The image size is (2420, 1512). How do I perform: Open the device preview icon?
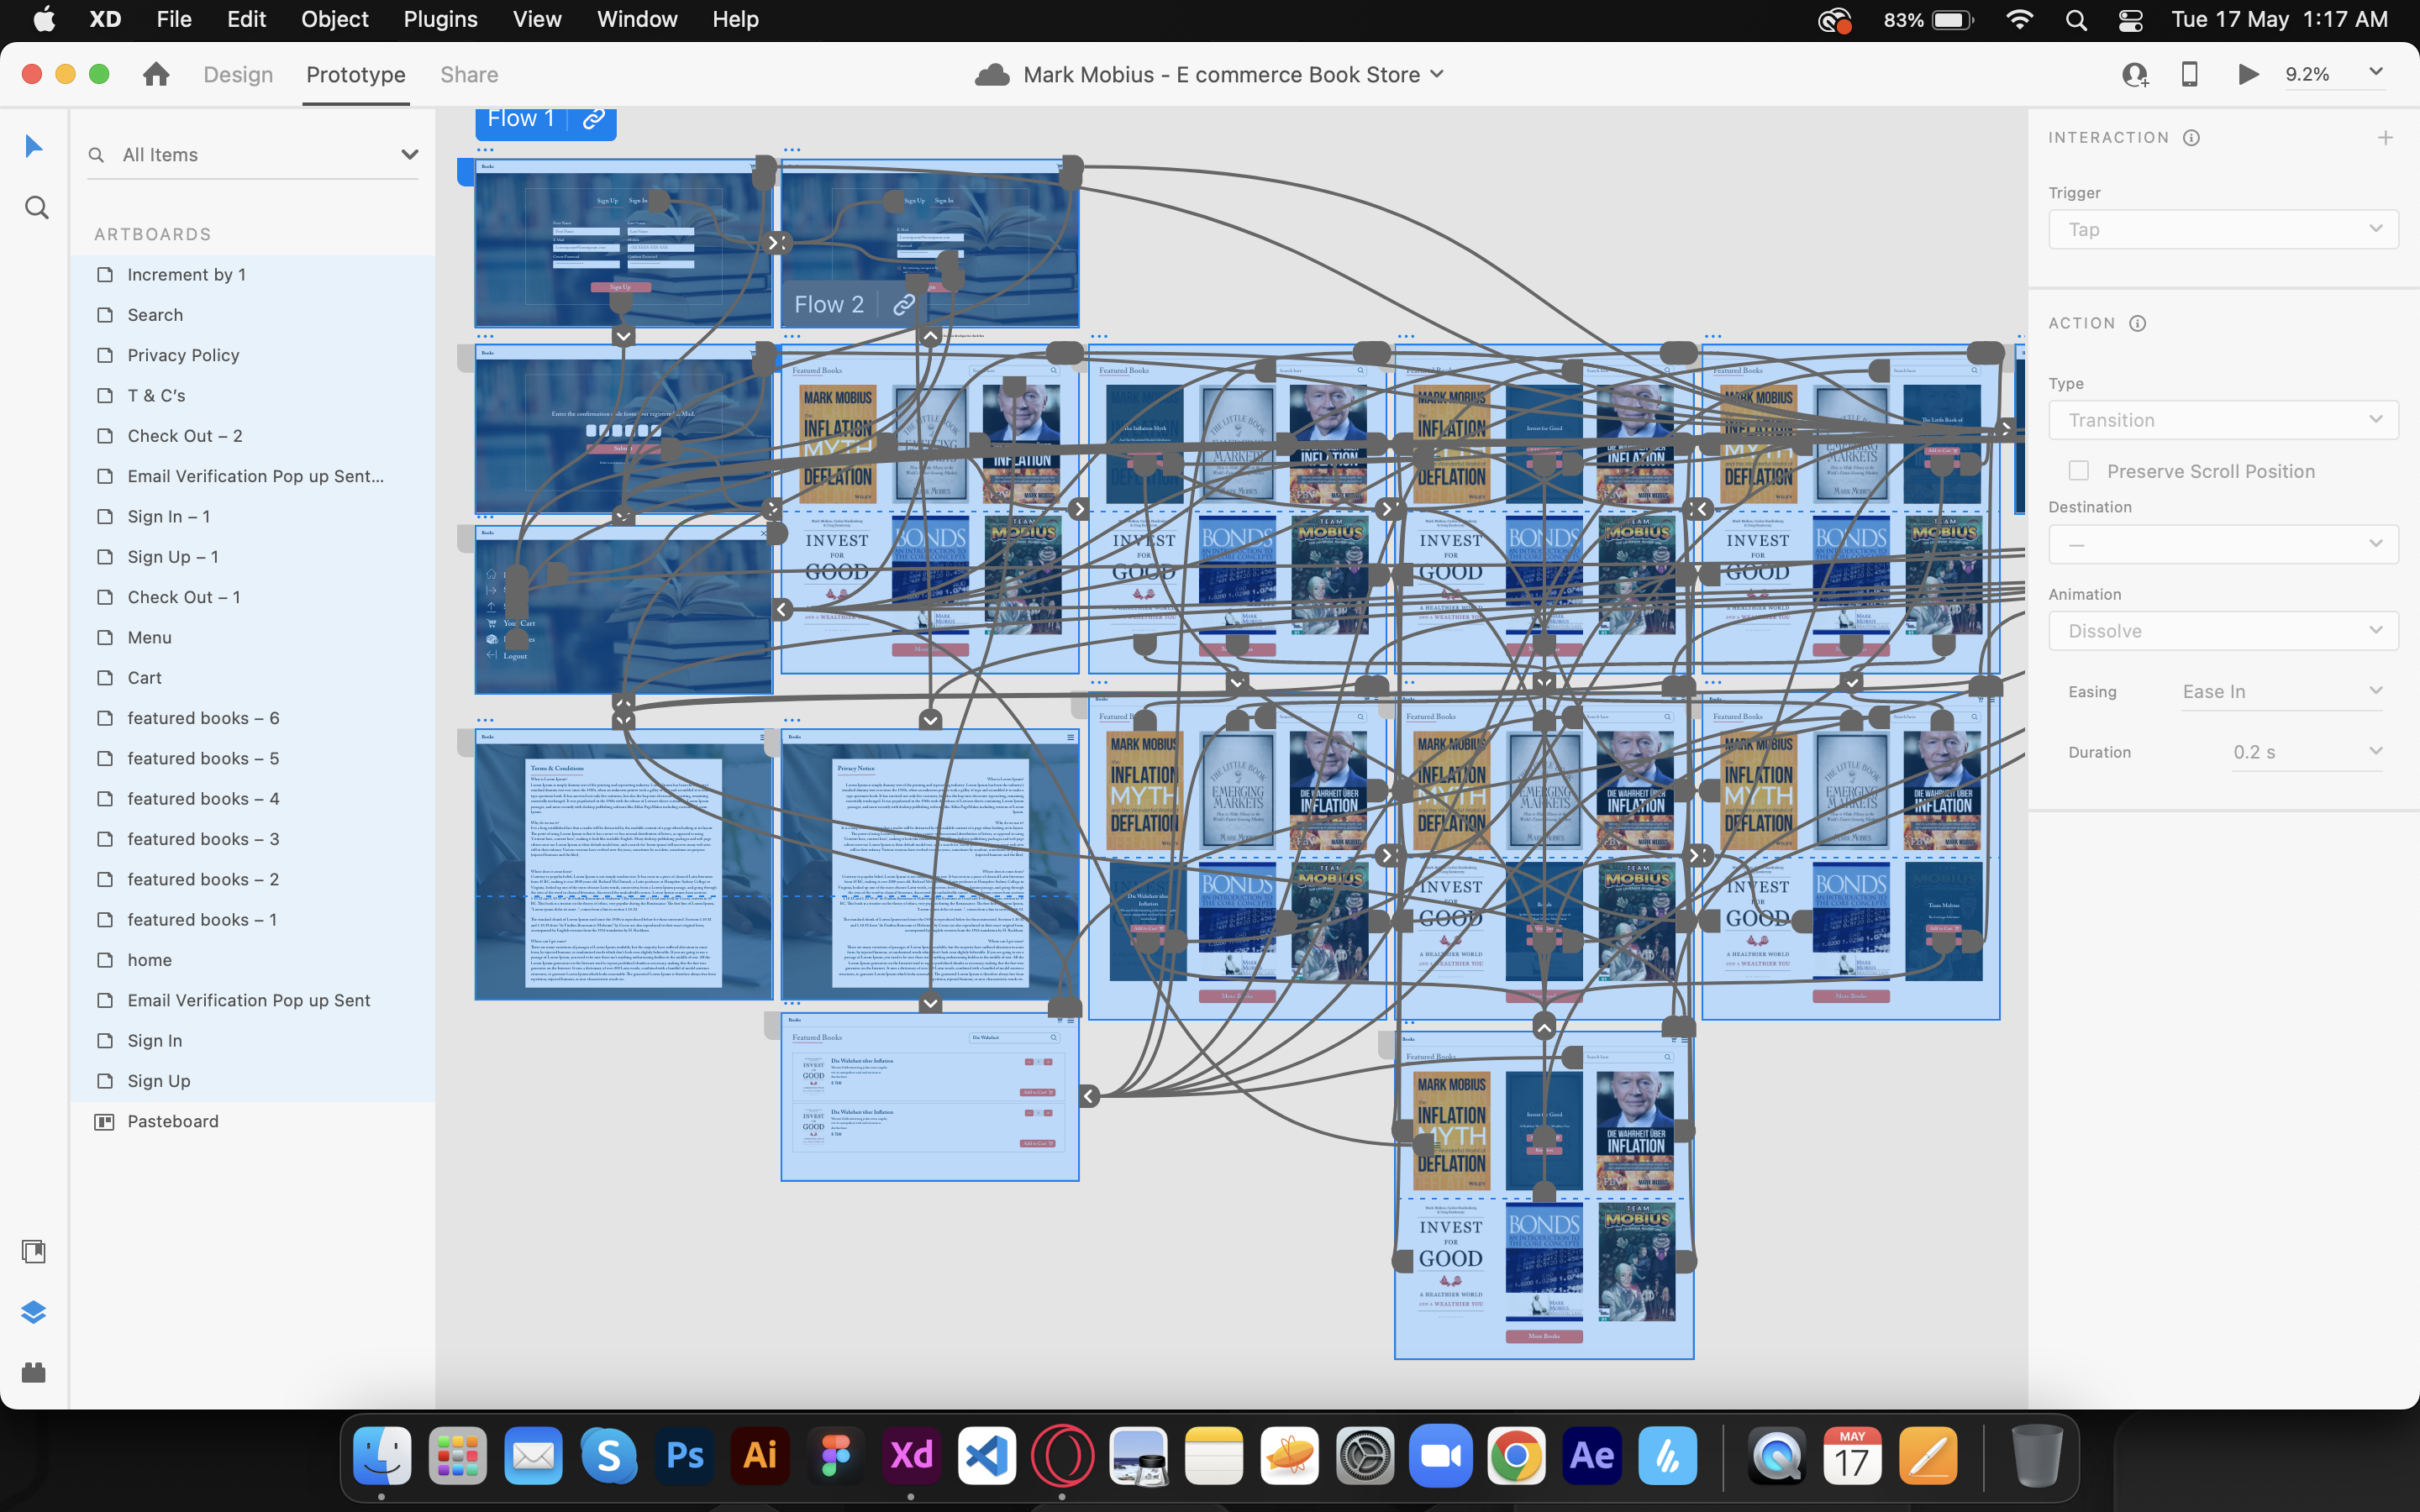[x=2189, y=74]
